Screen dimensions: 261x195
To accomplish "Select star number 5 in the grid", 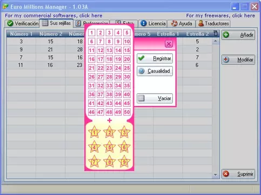I will click(109, 147).
